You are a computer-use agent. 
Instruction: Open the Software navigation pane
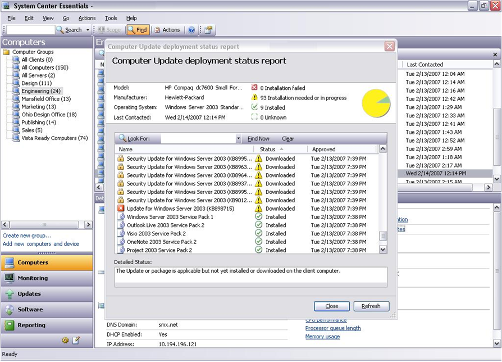point(47,310)
